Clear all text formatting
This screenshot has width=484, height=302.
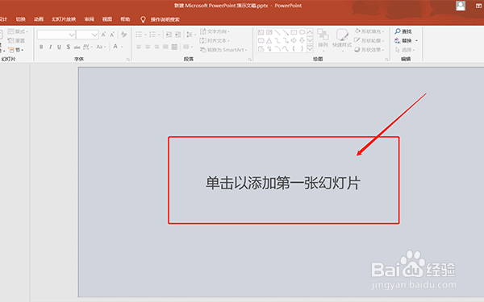pyautogui.click(x=123, y=35)
